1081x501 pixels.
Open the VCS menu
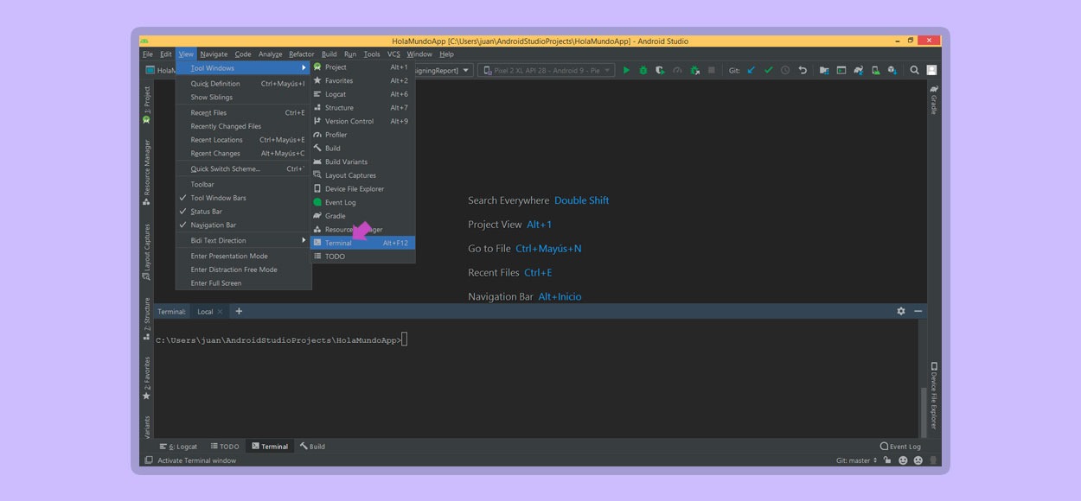(x=393, y=54)
